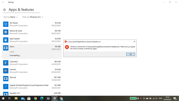Open Microsoft Store from the taskbar

tap(29, 98)
